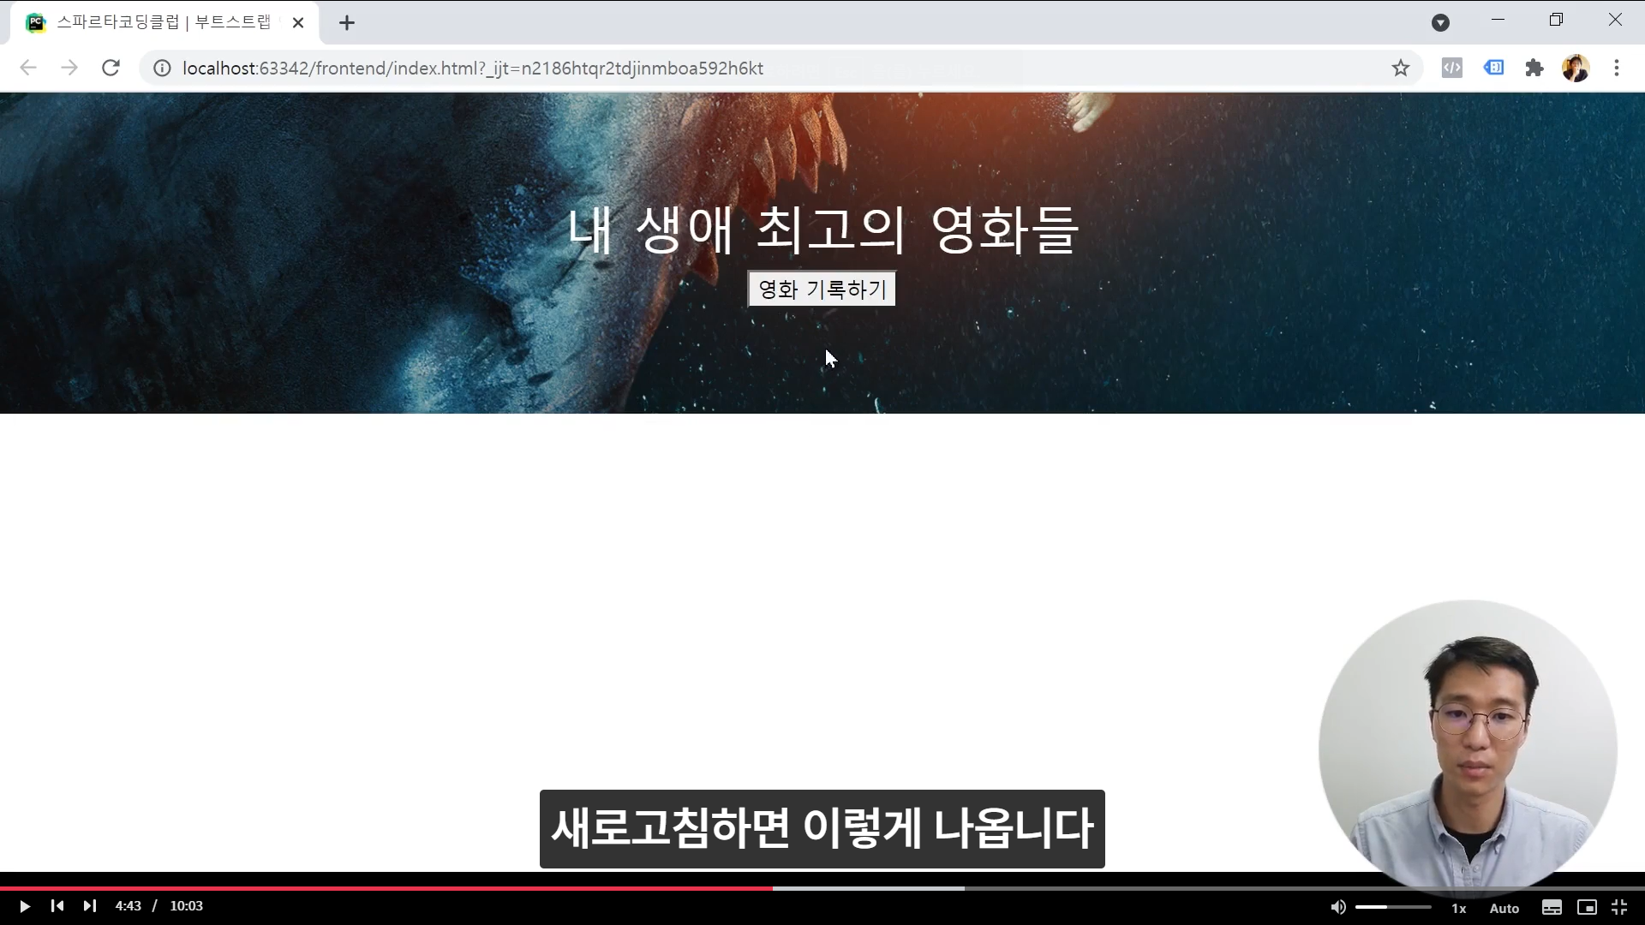Open the Chrome profile avatar
The height and width of the screenshot is (925, 1645).
tap(1576, 68)
